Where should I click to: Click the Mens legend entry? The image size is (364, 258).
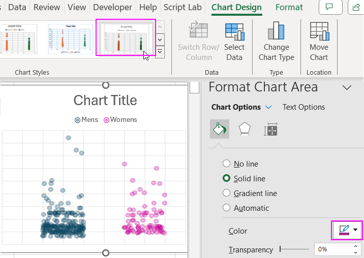(86, 120)
